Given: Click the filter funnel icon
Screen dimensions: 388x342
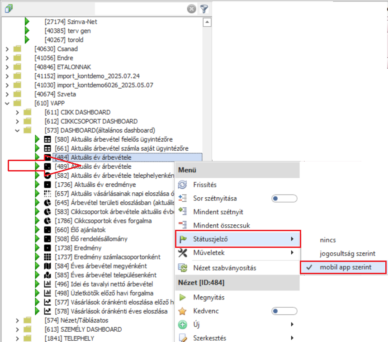Looking at the screenshot, I should click(204, 9).
